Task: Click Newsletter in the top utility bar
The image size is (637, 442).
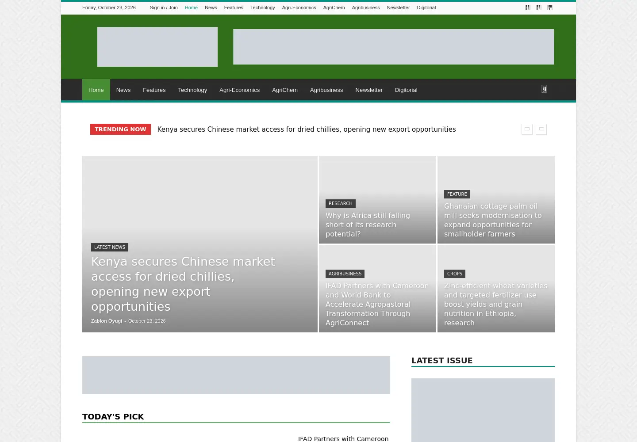Action: [398, 8]
